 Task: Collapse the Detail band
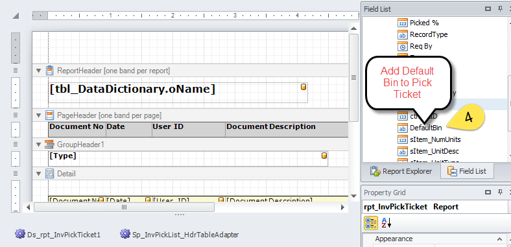[39, 174]
